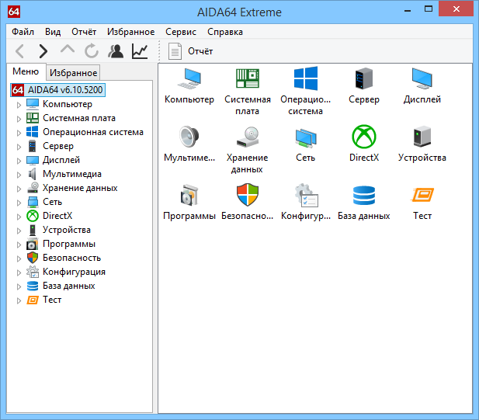Open the Справка help menu
This screenshot has height=420, width=479.
coord(224,32)
